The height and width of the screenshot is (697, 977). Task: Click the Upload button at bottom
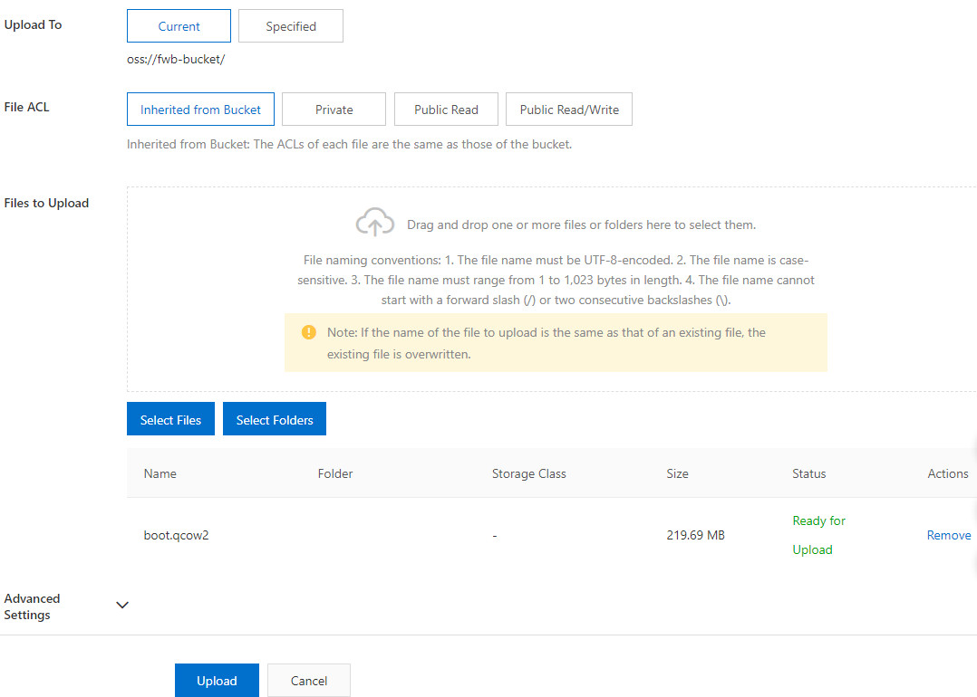pos(217,680)
